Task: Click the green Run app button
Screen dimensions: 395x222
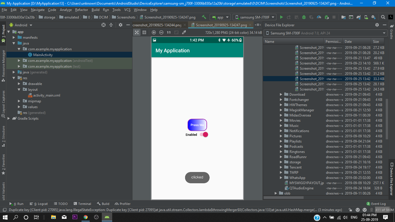Action: click(x=281, y=17)
